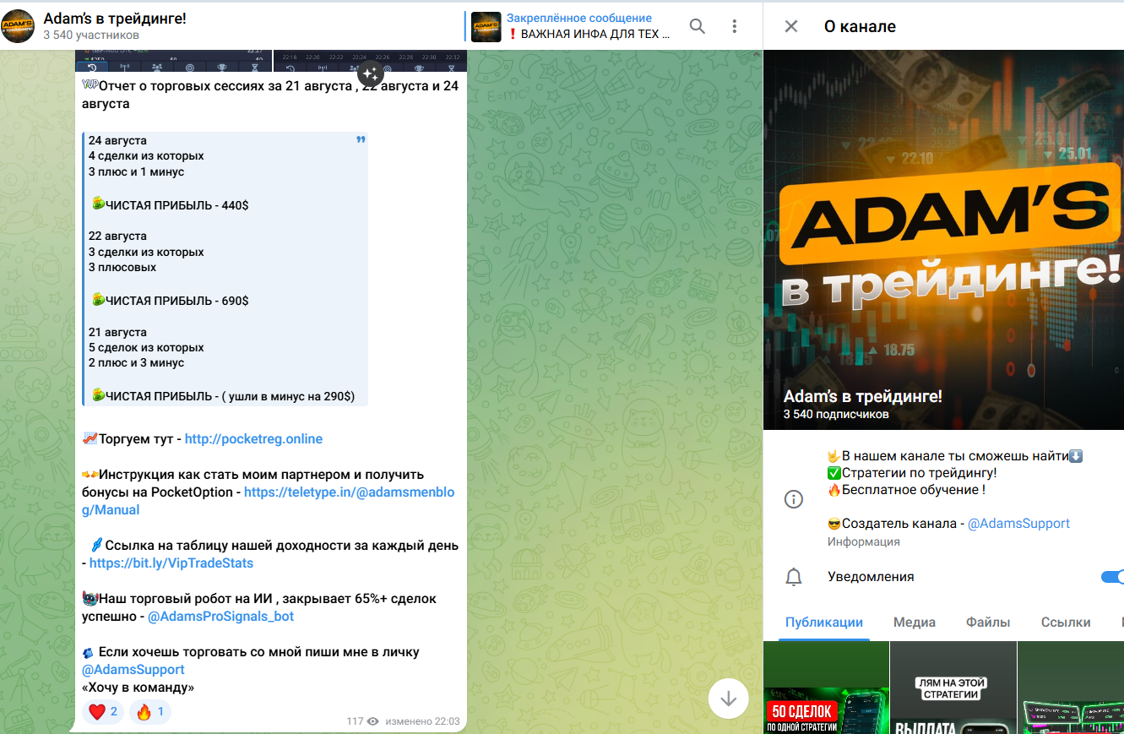1124x734 pixels.
Task: Click the quote icon in the quoted block
Action: (361, 139)
